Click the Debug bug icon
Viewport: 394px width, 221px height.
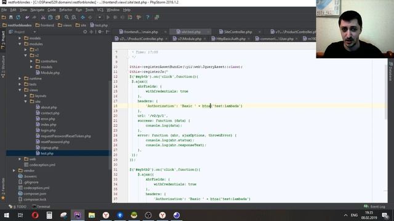115,17
